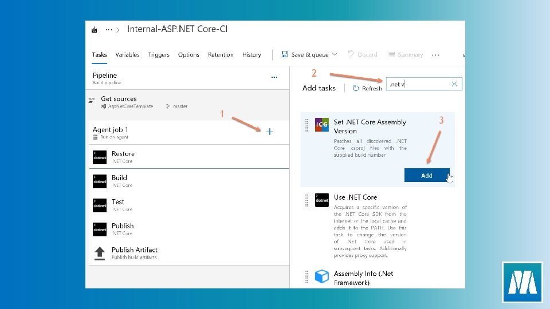Click the Discard button
The image size is (550, 309).
362,54
